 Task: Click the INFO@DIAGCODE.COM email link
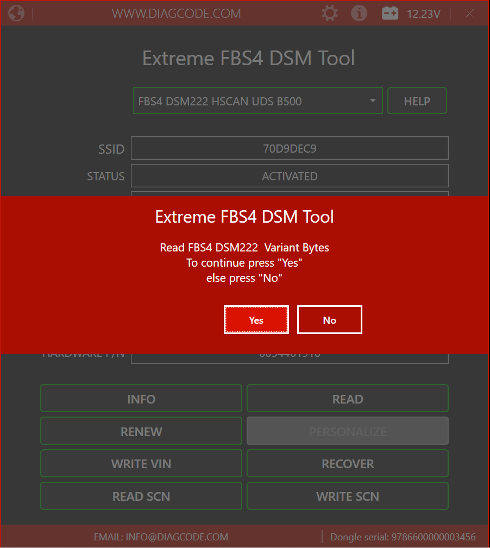point(161,537)
